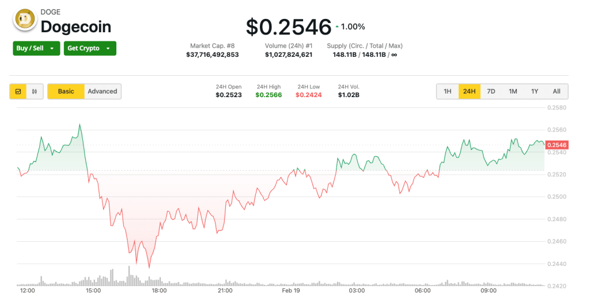The image size is (590, 301).
Task: Click the chart's peak near 15:00
Action: pyautogui.click(x=80, y=124)
